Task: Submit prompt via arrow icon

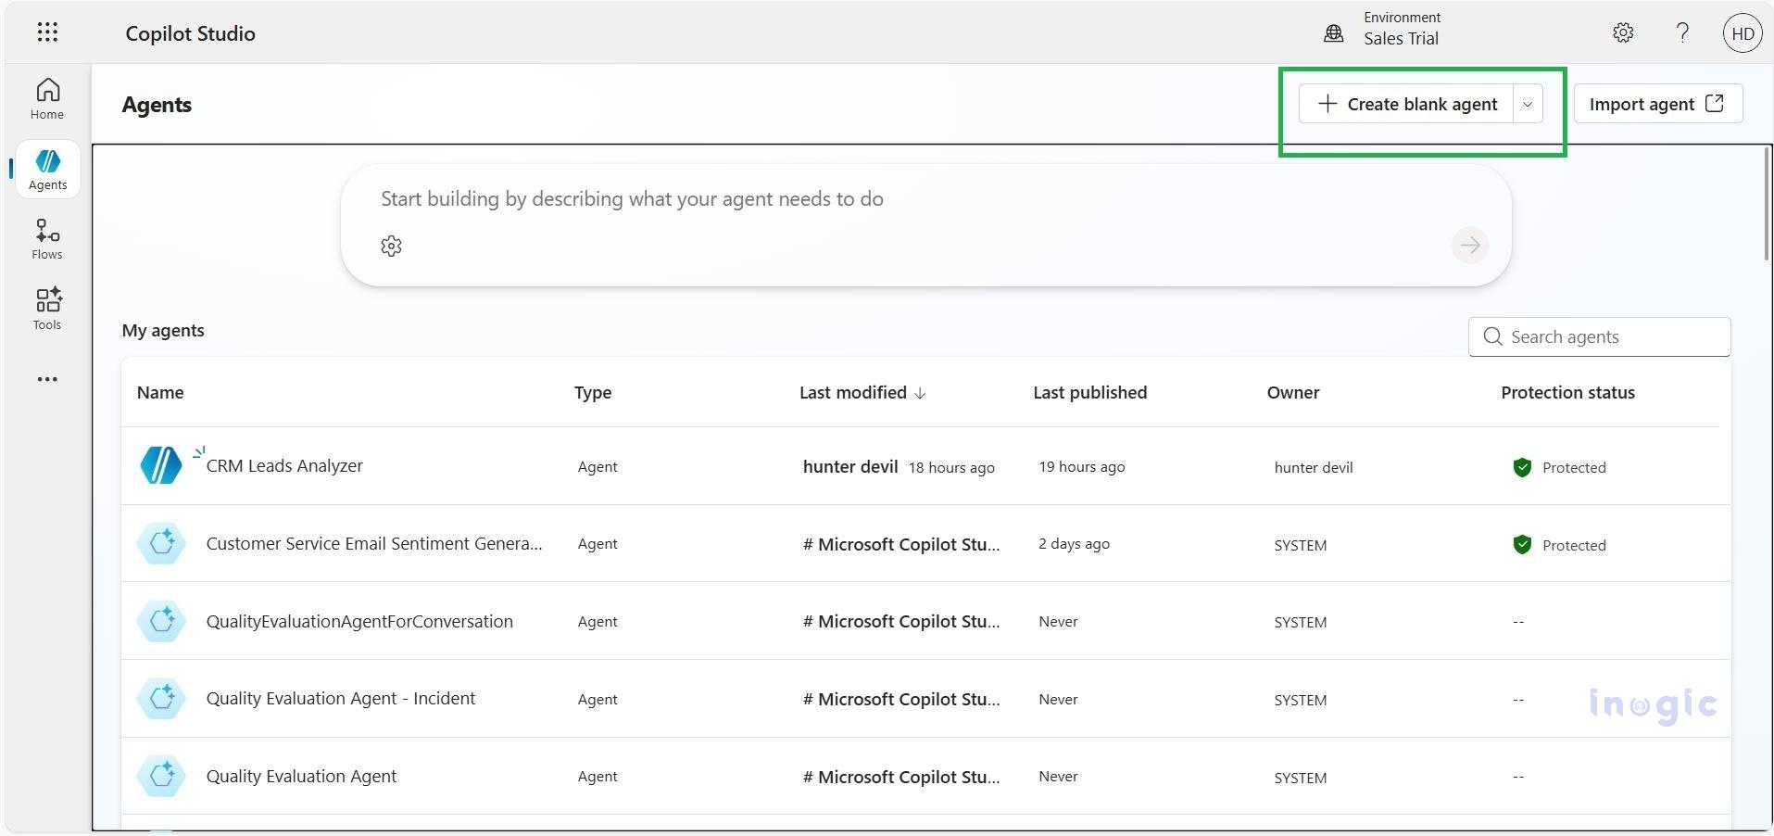Action: tap(1469, 245)
